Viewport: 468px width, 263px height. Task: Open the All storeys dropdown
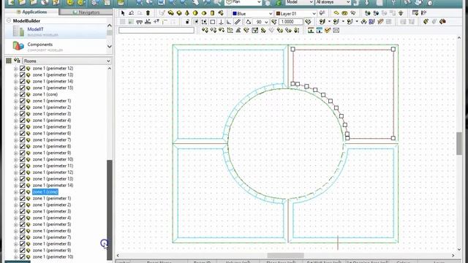348,2
